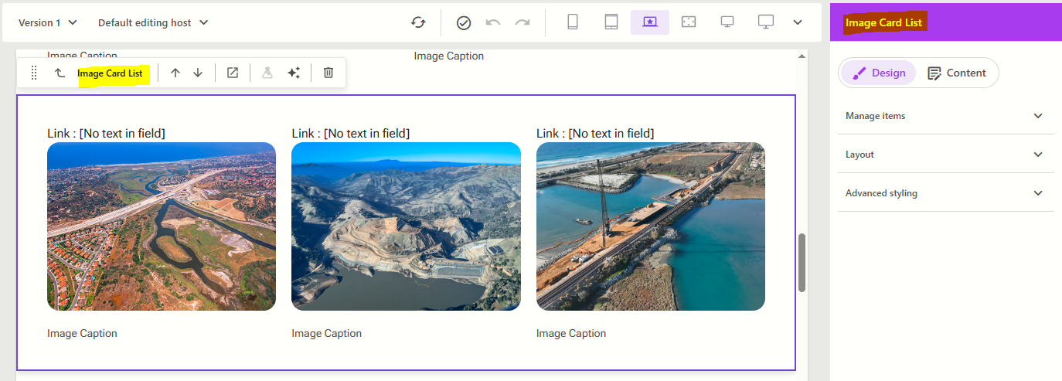Select the mobile phone device preview
This screenshot has width=1062, height=381.
(573, 22)
